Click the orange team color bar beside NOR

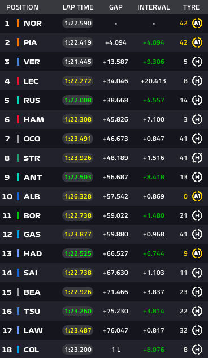[18, 24]
